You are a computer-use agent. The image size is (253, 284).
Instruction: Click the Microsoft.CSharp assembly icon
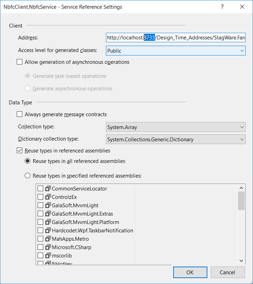(48, 247)
